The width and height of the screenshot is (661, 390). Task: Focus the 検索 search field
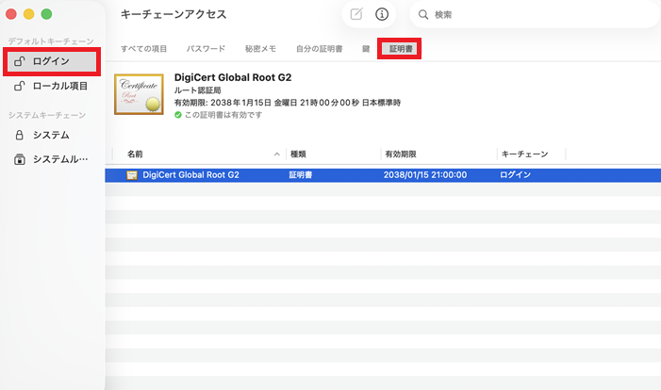coord(537,15)
